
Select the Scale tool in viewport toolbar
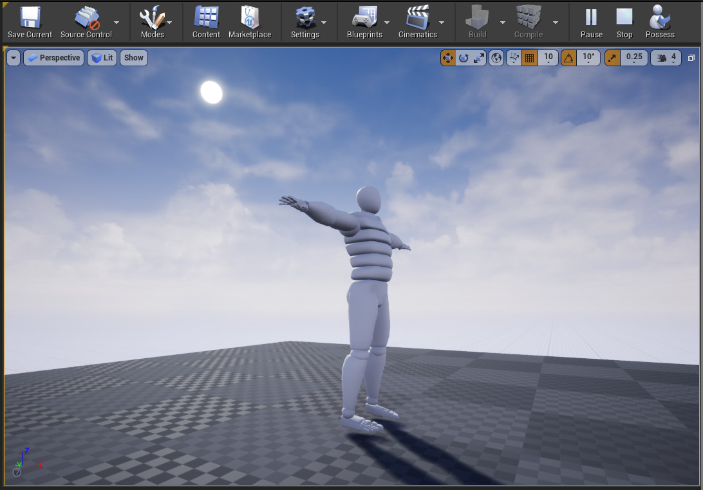479,58
